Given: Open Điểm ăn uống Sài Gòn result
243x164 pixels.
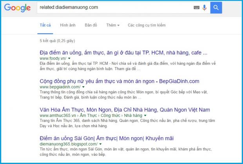Looking at the screenshot, I should click(107, 138).
